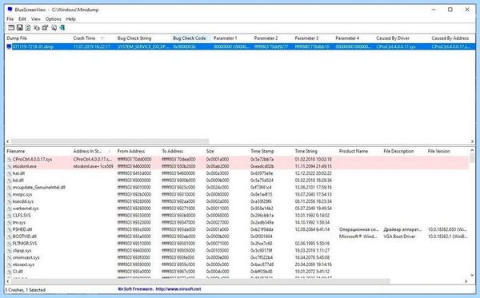Open the Options menu
The height and width of the screenshot is (298, 480).
click(x=54, y=19)
